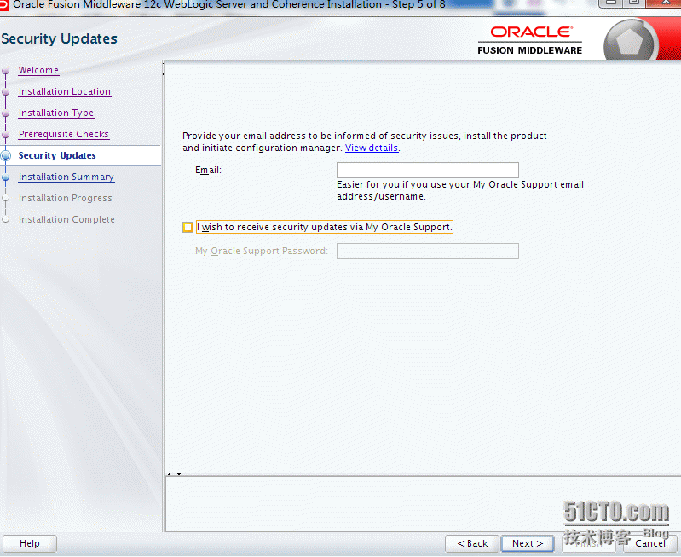Proceed with the Next button
The image size is (681, 557).
528,543
